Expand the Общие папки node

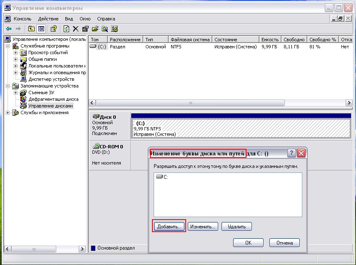tap(16, 59)
